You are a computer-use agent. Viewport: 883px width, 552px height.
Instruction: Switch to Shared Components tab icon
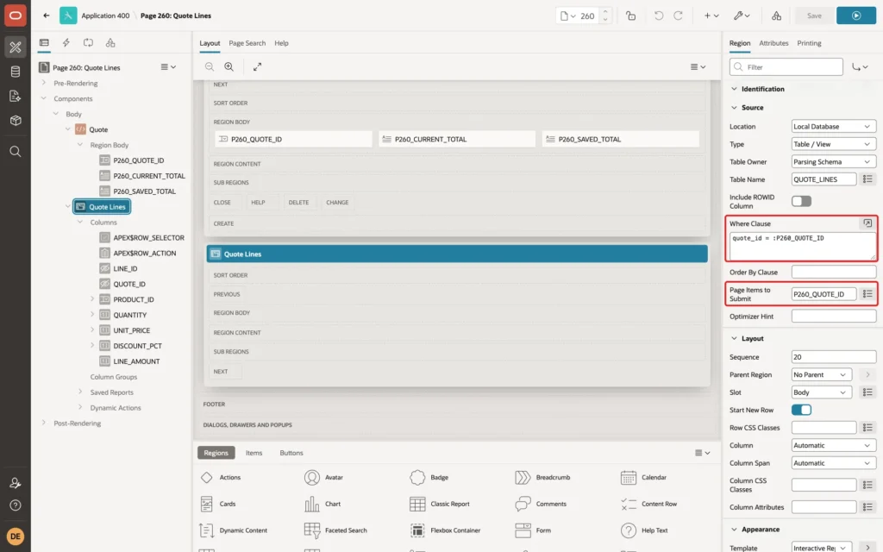tap(110, 43)
